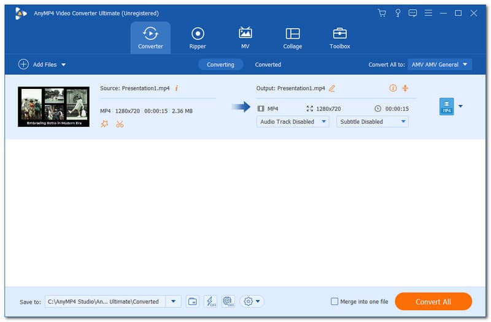Click the scissors cut icon

pyautogui.click(x=120, y=124)
